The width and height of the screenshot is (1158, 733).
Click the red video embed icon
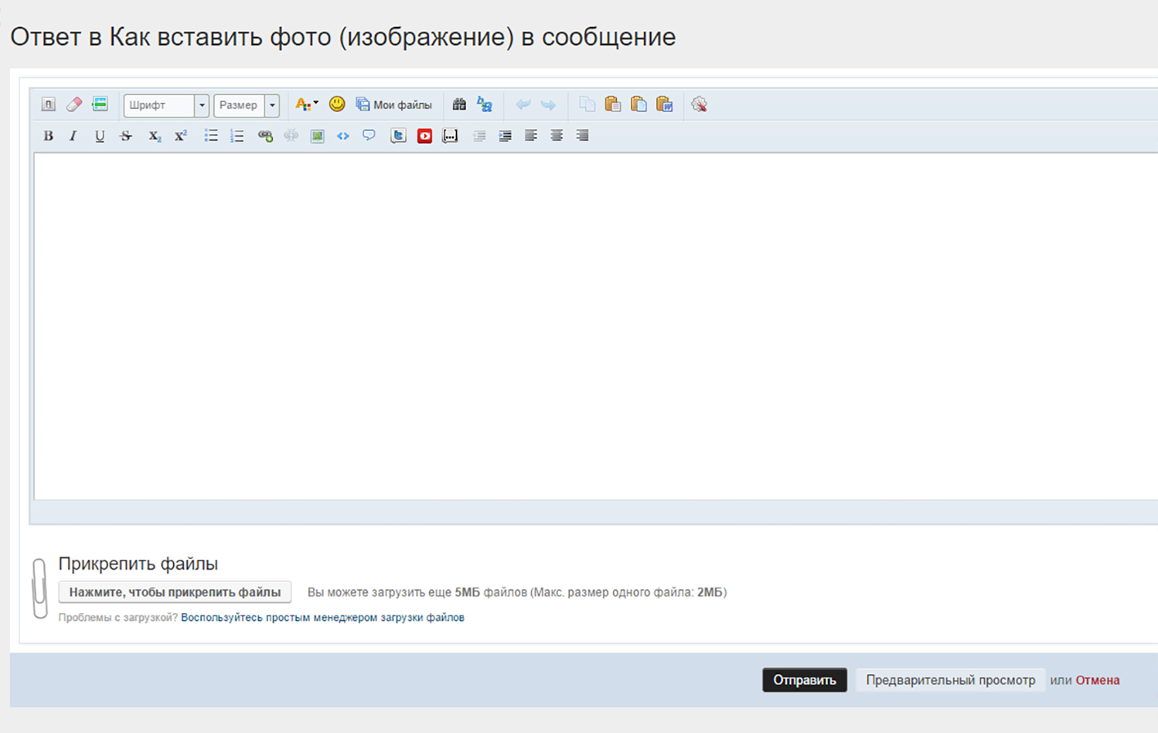tap(424, 136)
